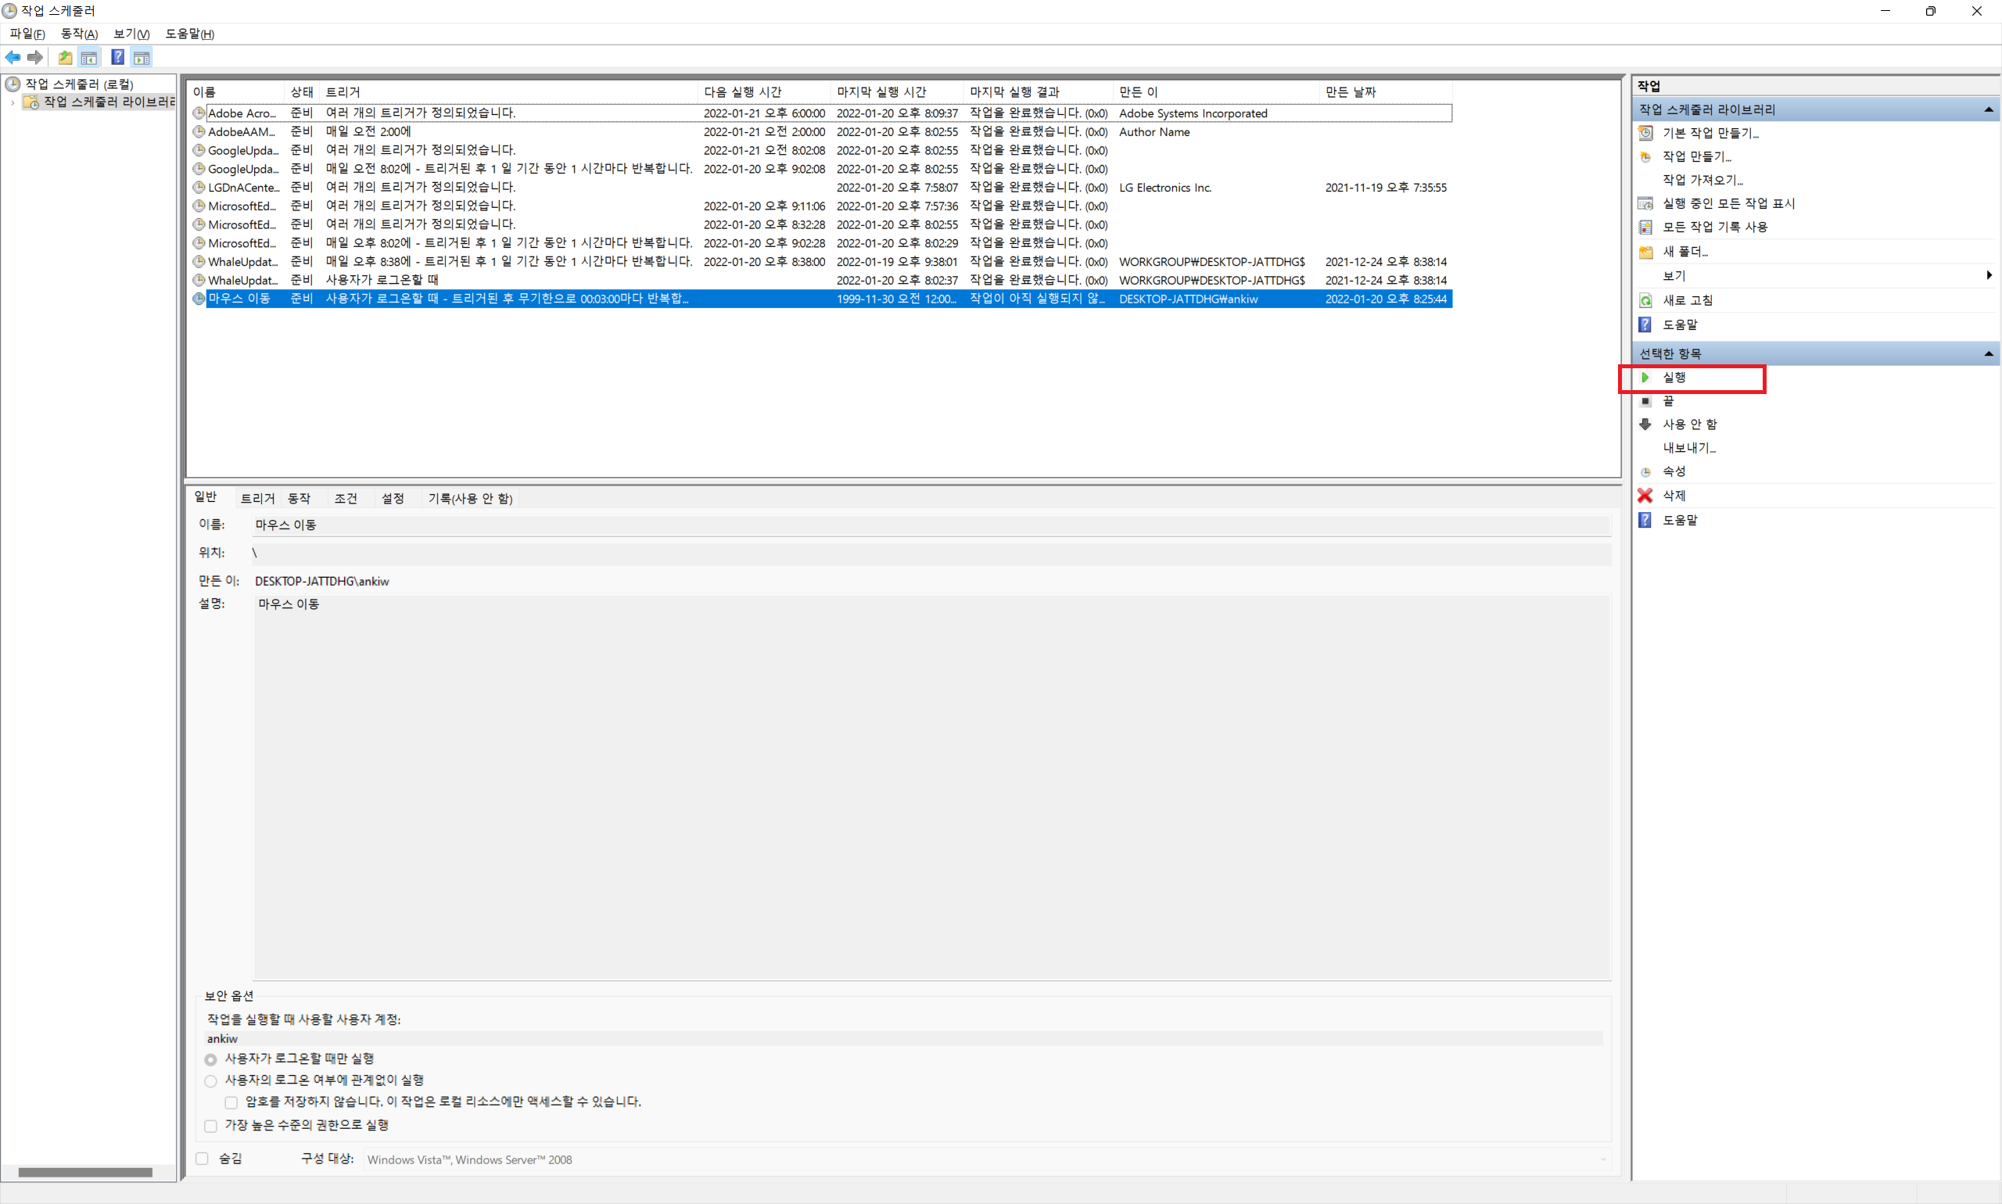The width and height of the screenshot is (2002, 1204).
Task: Check 가장 높은 수준의 권한으로 실행 checkbox
Action: pos(211,1125)
